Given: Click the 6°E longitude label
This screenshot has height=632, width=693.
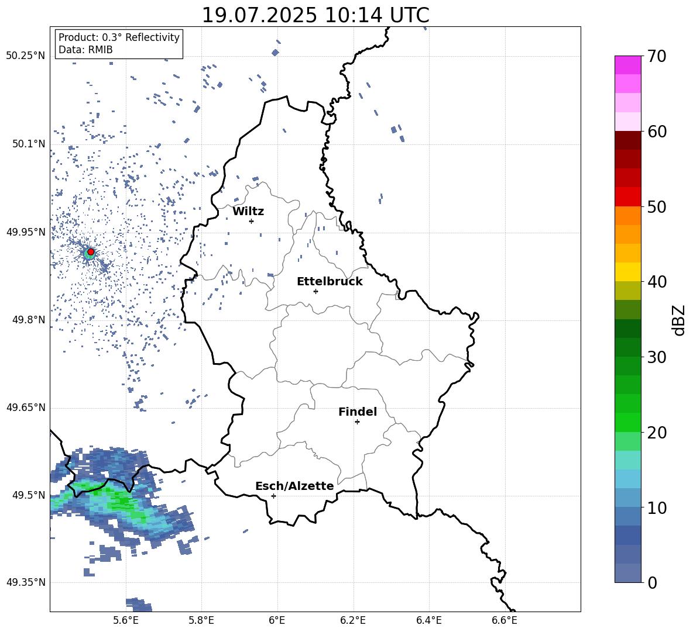Looking at the screenshot, I should click(277, 620).
